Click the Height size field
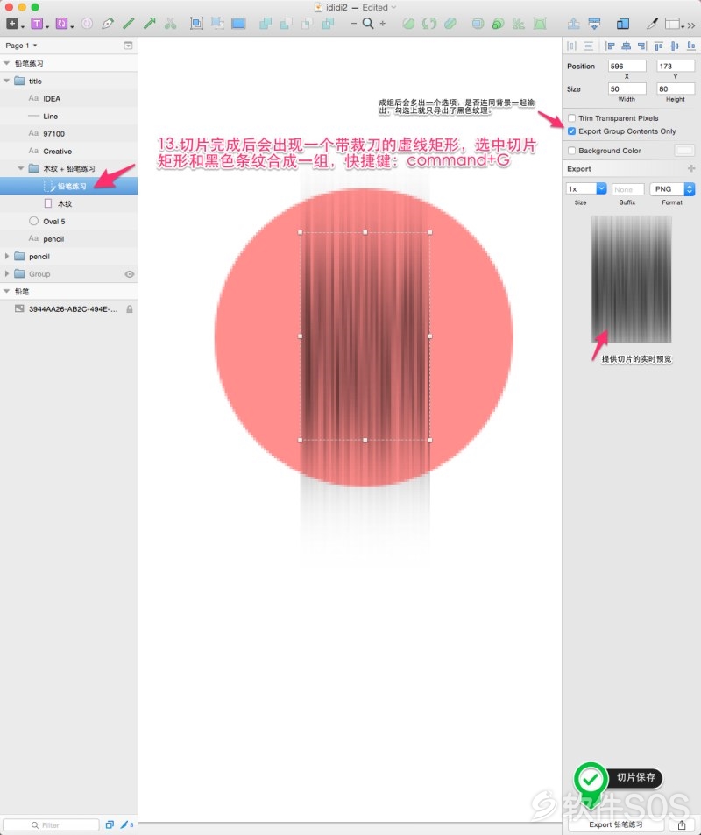The image size is (701, 835). [x=676, y=88]
